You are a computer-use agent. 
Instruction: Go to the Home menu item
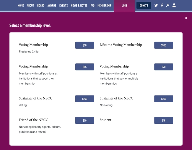click(21, 6)
